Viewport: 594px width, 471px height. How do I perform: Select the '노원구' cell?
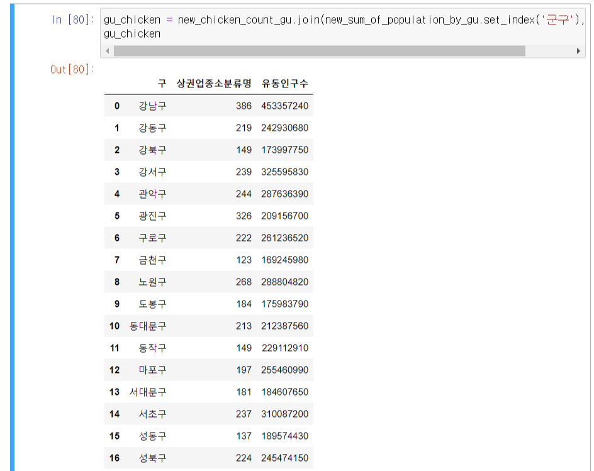152,282
